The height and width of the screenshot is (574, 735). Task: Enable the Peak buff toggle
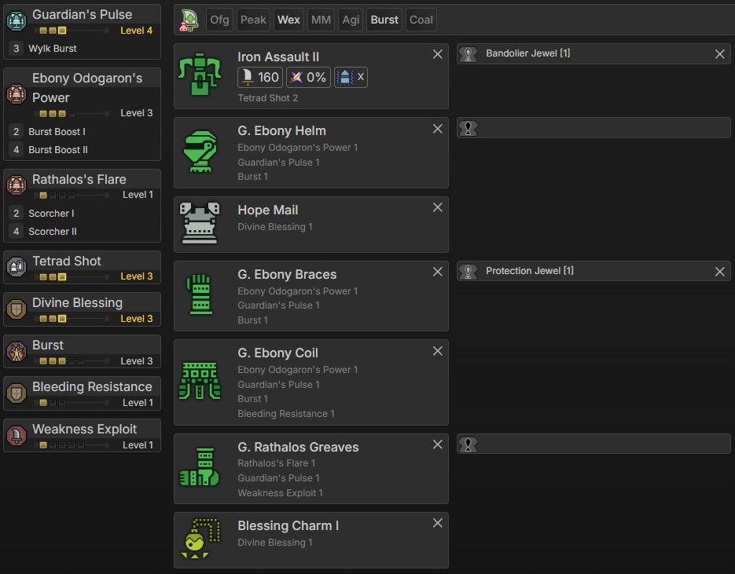(x=253, y=20)
